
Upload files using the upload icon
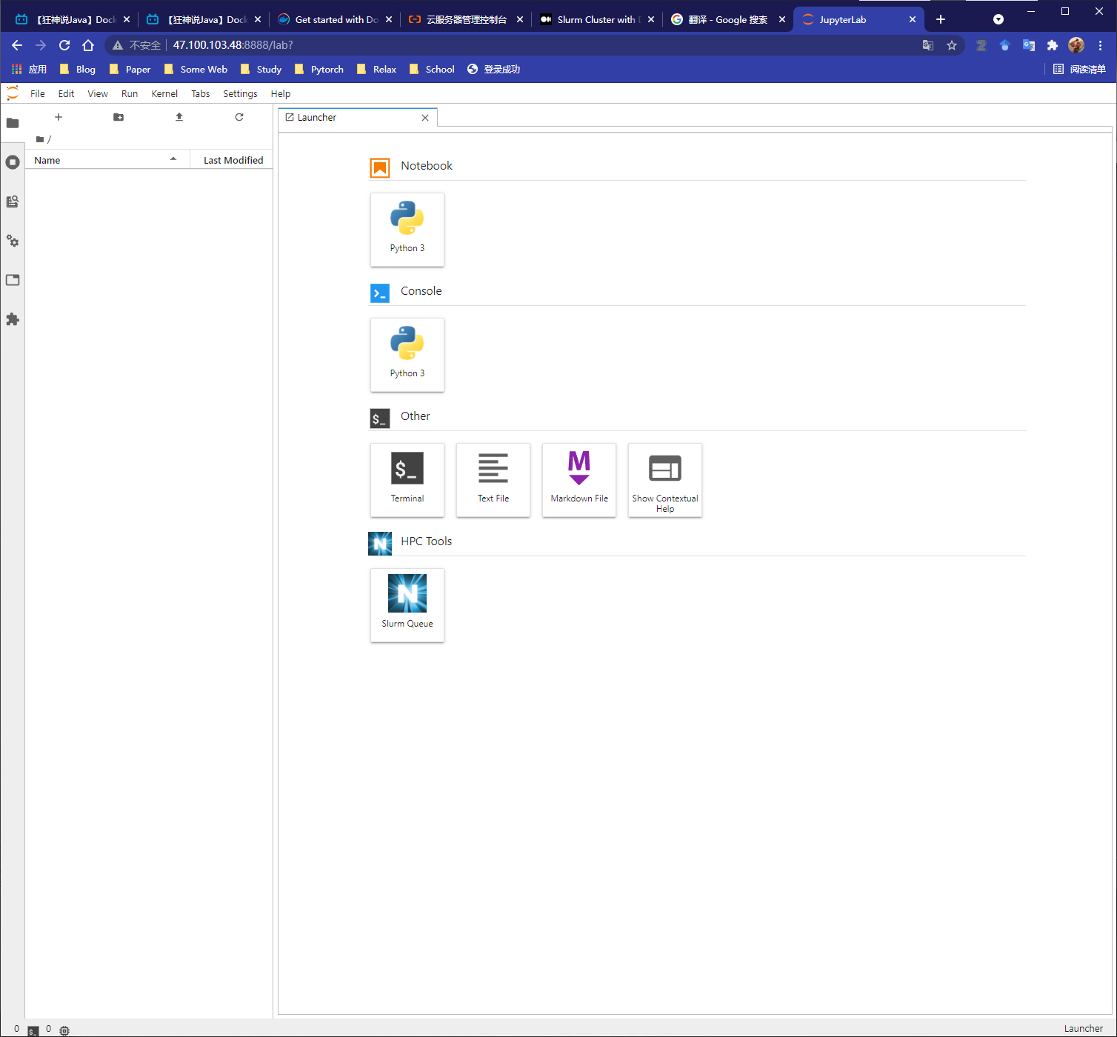[179, 117]
